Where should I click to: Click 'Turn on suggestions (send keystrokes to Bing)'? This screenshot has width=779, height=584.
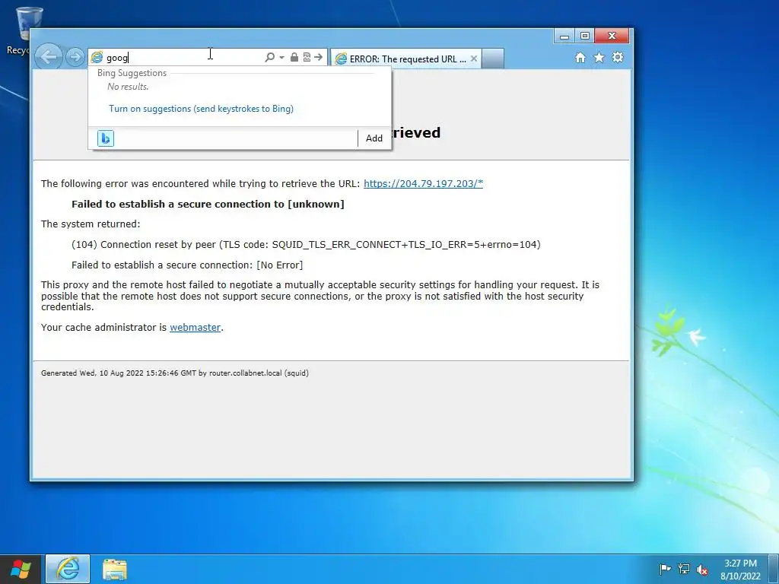[x=201, y=109]
